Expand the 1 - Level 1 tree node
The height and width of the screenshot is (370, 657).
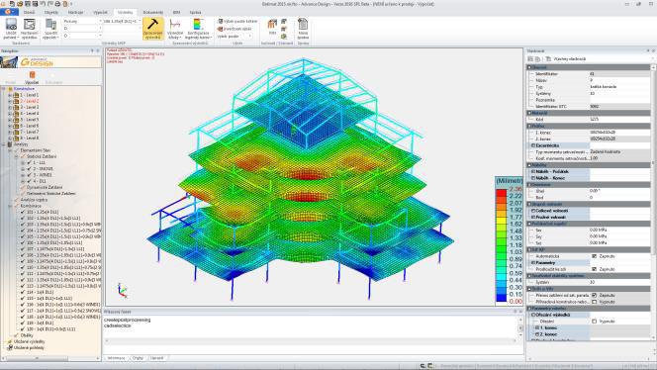point(10,95)
